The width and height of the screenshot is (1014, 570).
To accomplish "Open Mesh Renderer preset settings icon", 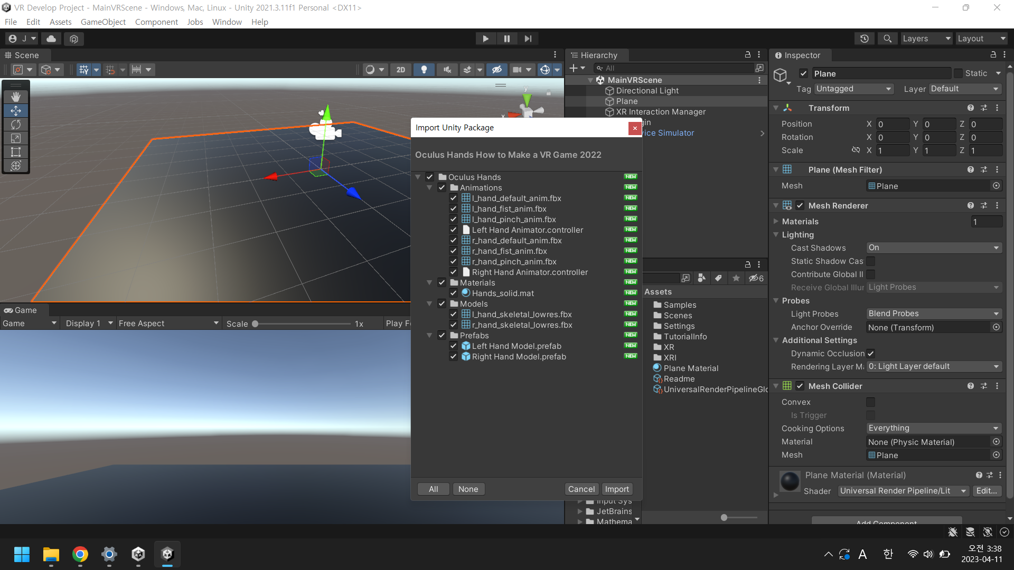I will (x=984, y=206).
